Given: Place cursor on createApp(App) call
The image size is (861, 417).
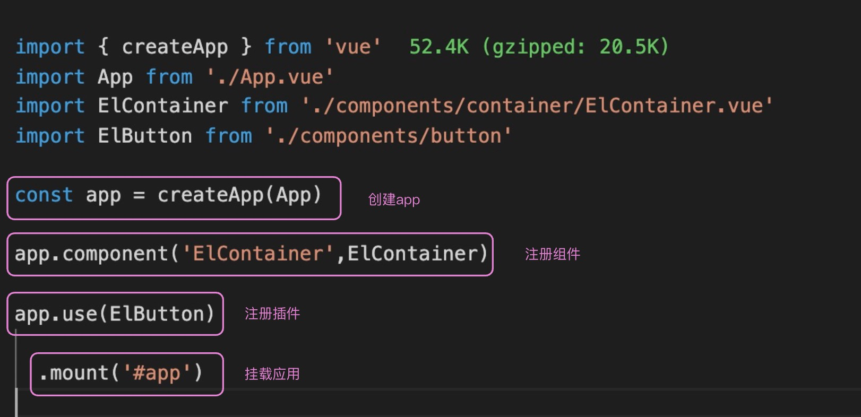Looking at the screenshot, I should click(x=240, y=196).
